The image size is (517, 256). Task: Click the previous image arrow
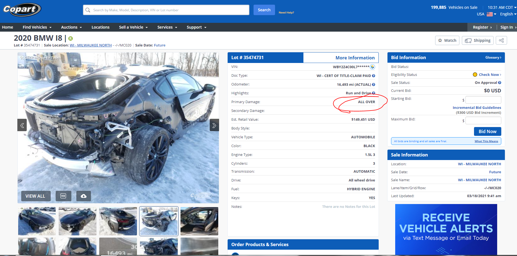(x=22, y=125)
